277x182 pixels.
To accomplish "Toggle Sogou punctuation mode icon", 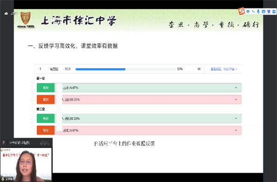I will [253, 12].
